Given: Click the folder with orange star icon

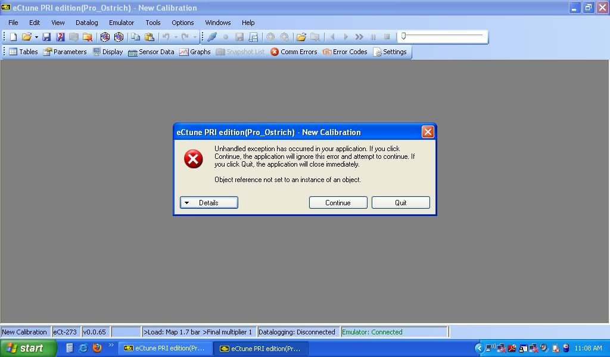Looking at the screenshot, I should 88,37.
